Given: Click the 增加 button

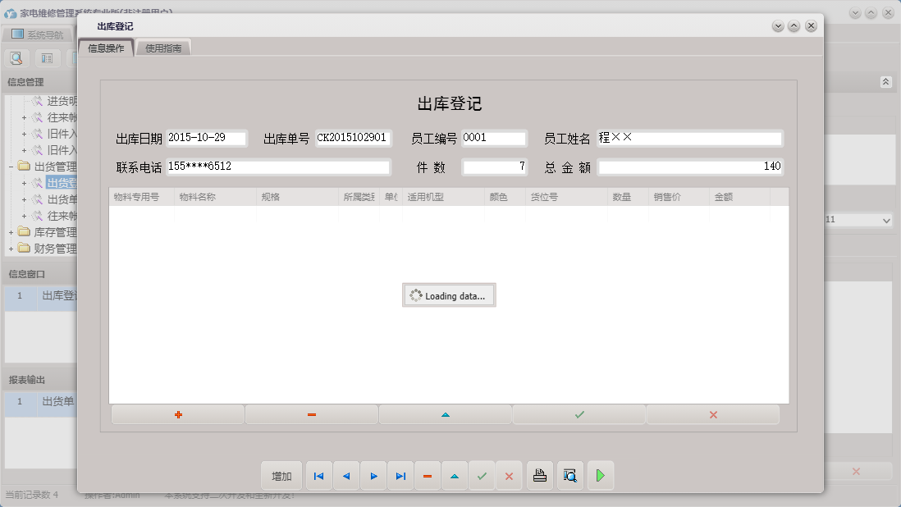Looking at the screenshot, I should pos(281,475).
